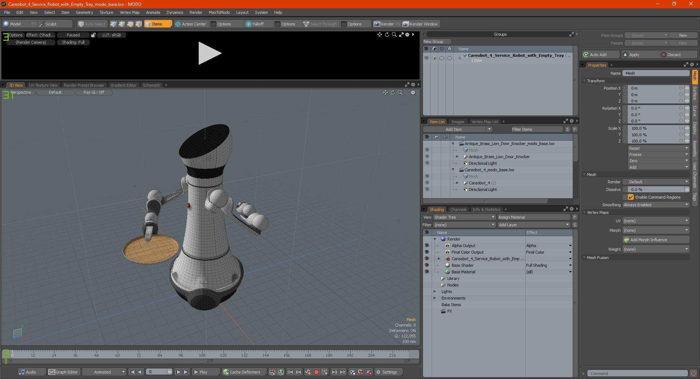
Task: Open the Add Item dropdown
Action: coord(458,129)
